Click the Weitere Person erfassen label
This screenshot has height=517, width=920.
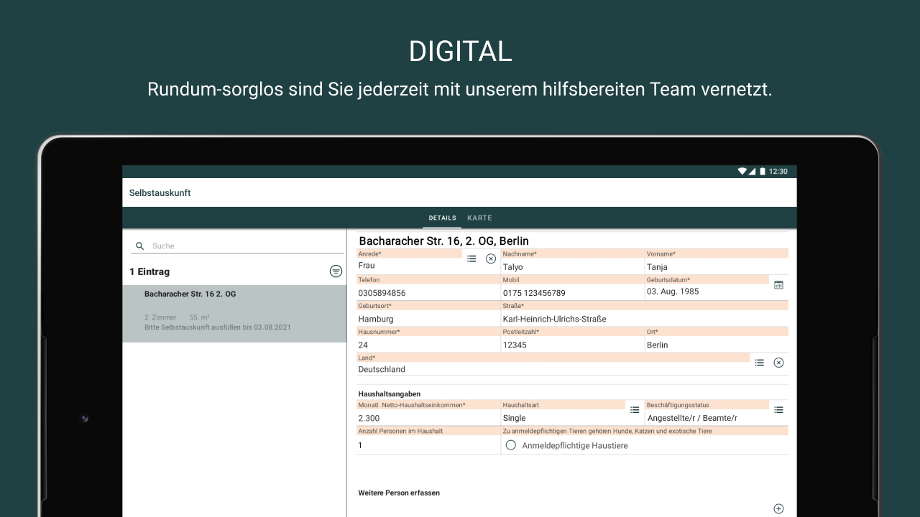click(x=399, y=493)
